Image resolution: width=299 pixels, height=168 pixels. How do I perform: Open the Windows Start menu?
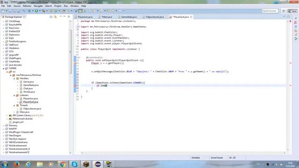[5, 164]
